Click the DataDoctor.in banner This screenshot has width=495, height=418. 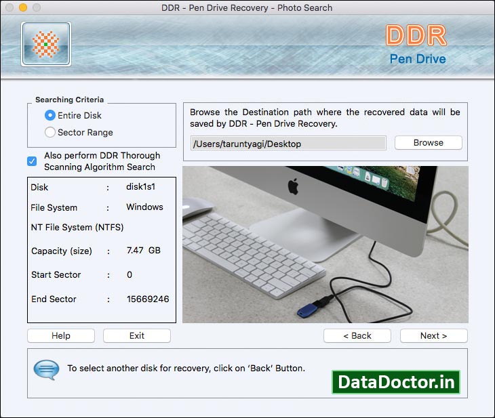[x=396, y=382]
